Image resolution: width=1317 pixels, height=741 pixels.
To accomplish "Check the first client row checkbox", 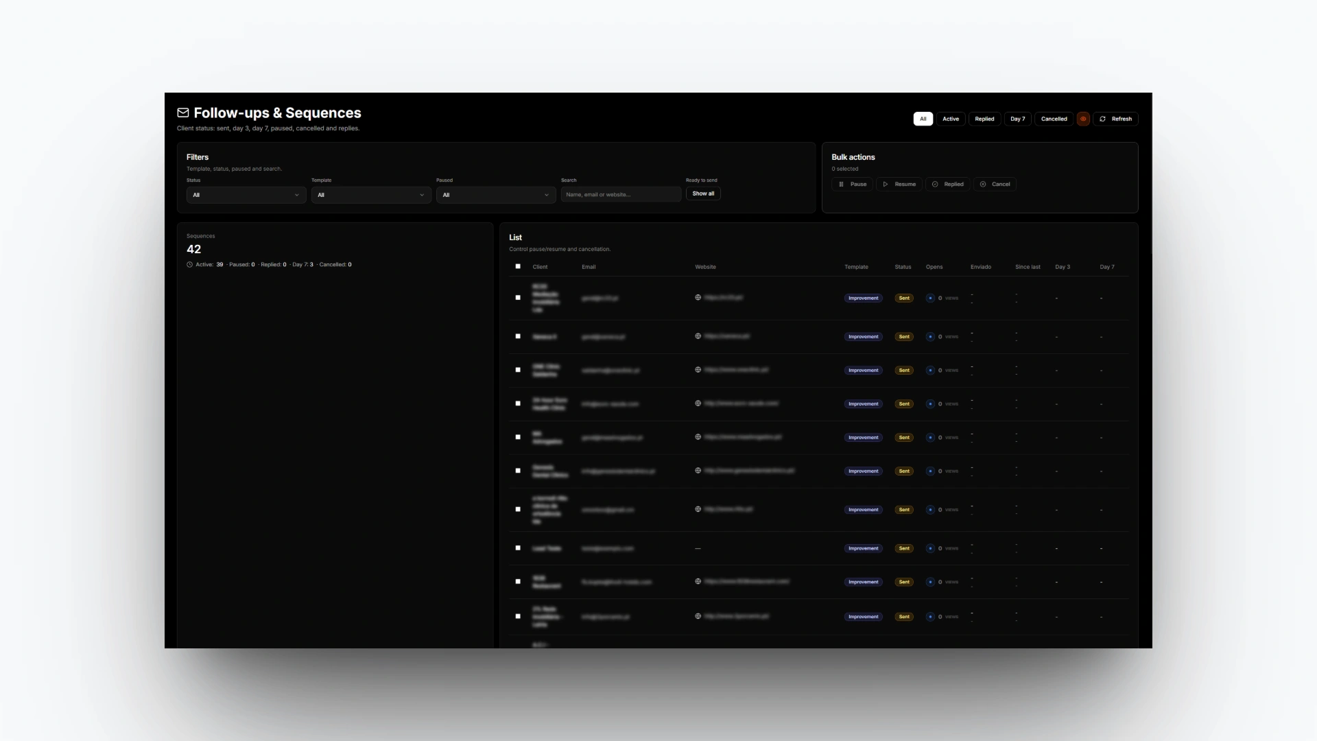I will [x=518, y=298].
